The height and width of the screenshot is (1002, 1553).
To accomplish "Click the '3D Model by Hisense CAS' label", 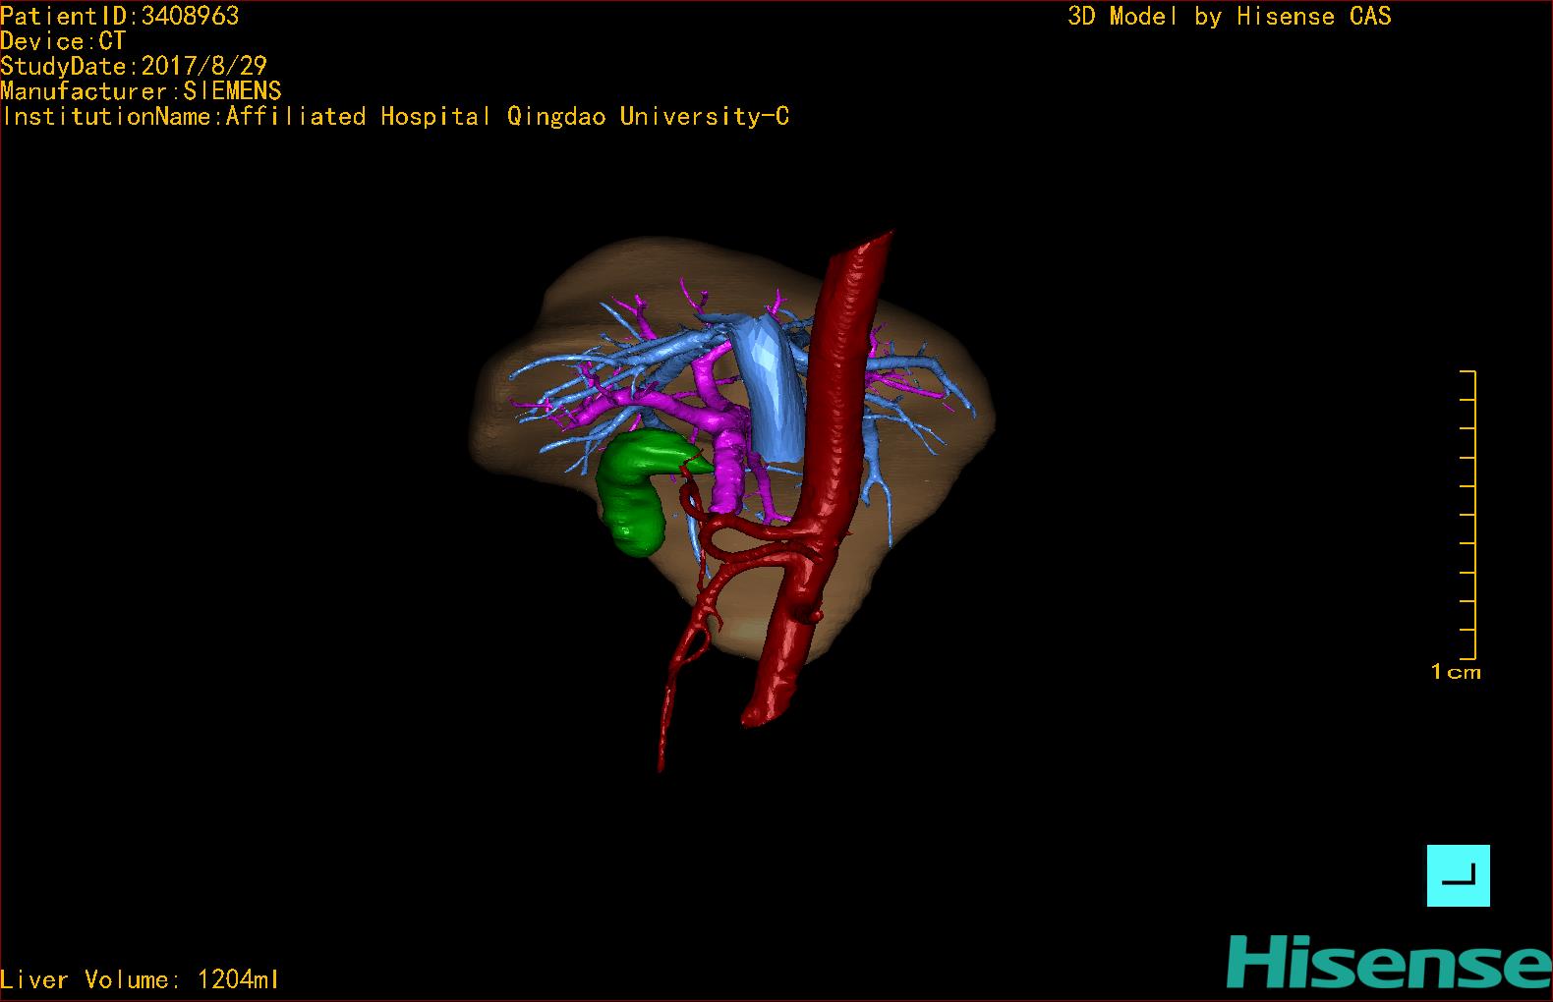I will (x=1230, y=17).
